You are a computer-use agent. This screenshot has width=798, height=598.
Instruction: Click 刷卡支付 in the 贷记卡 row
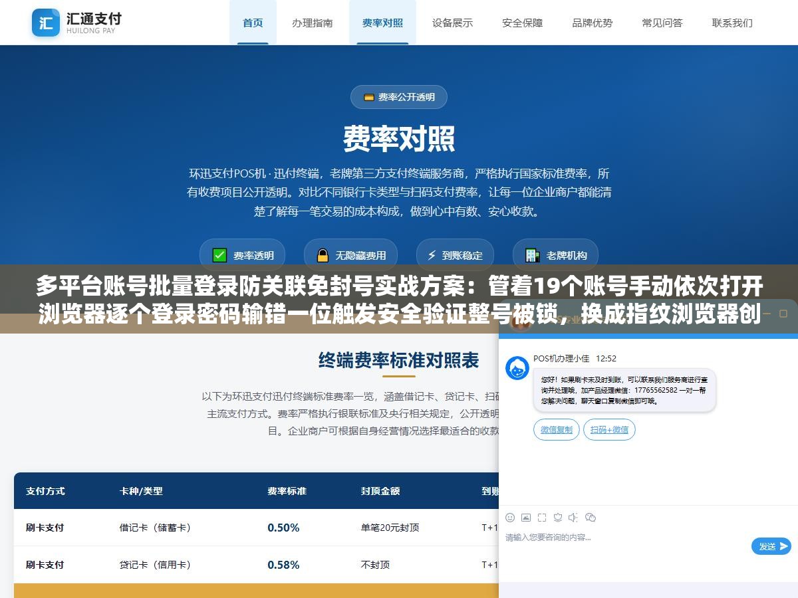45,565
